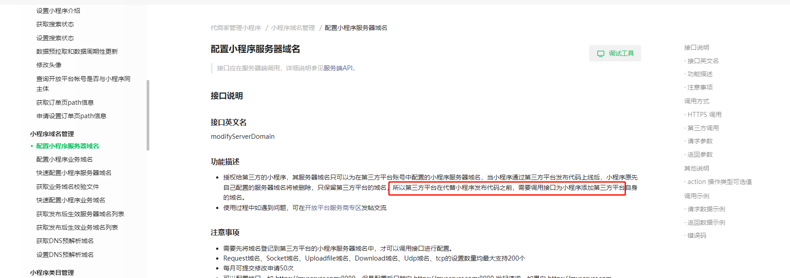The width and height of the screenshot is (790, 278).
Task: Jump to 请求参数 in right outline
Action: pos(700,141)
